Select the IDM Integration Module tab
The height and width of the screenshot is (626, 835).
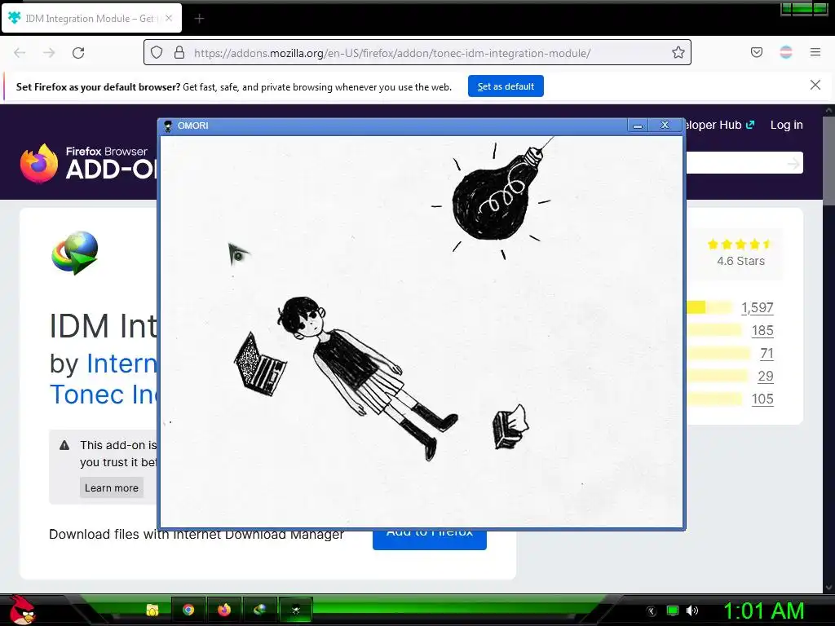[x=91, y=18]
